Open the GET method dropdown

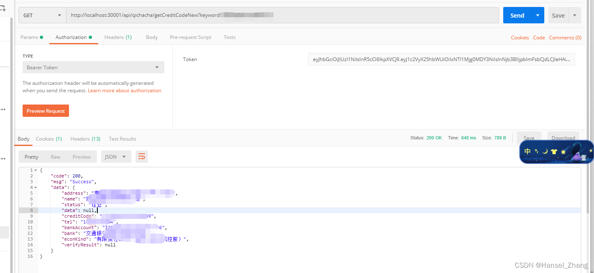42,15
